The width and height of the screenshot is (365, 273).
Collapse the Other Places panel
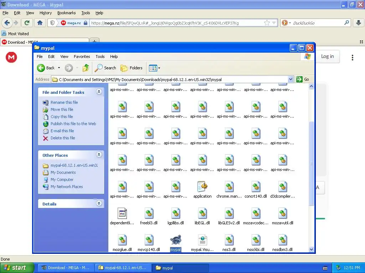pyautogui.click(x=99, y=155)
